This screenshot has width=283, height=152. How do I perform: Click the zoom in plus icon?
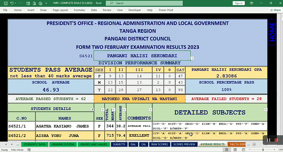275,150
